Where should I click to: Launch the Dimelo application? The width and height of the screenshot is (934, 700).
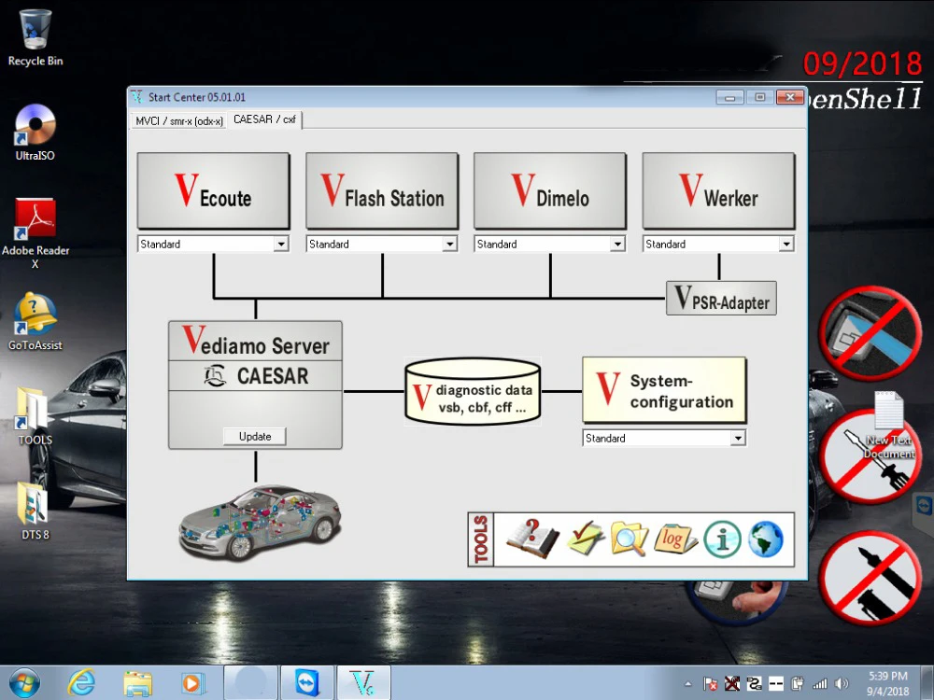(550, 190)
